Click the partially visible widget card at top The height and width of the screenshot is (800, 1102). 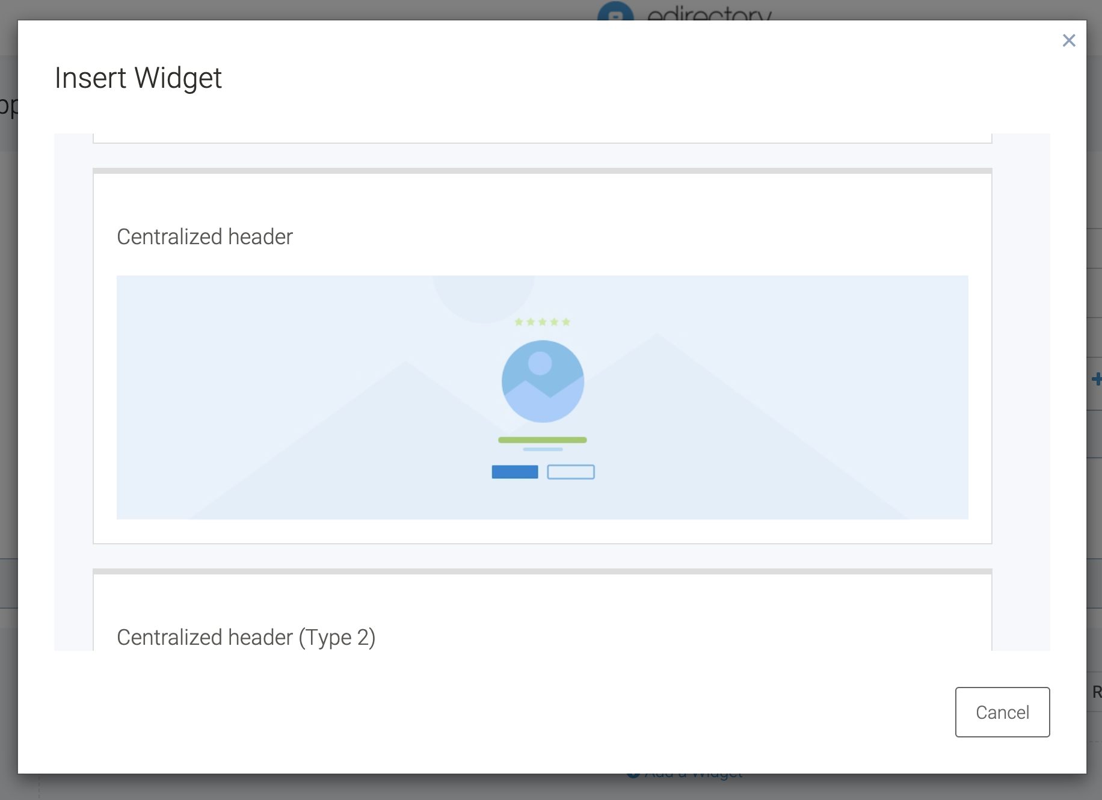542,138
